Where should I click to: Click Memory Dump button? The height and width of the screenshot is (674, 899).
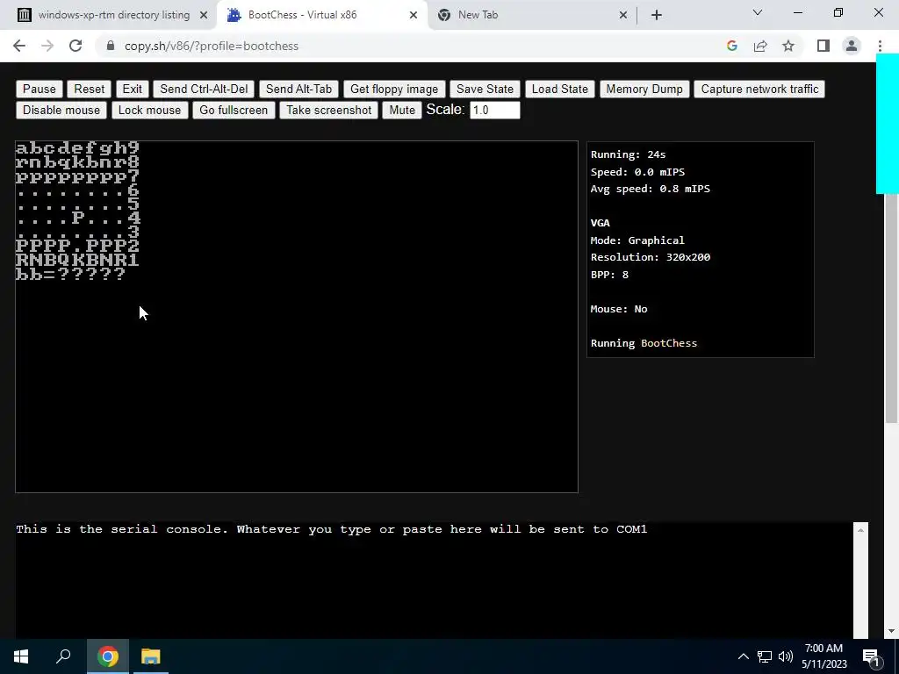pos(644,89)
